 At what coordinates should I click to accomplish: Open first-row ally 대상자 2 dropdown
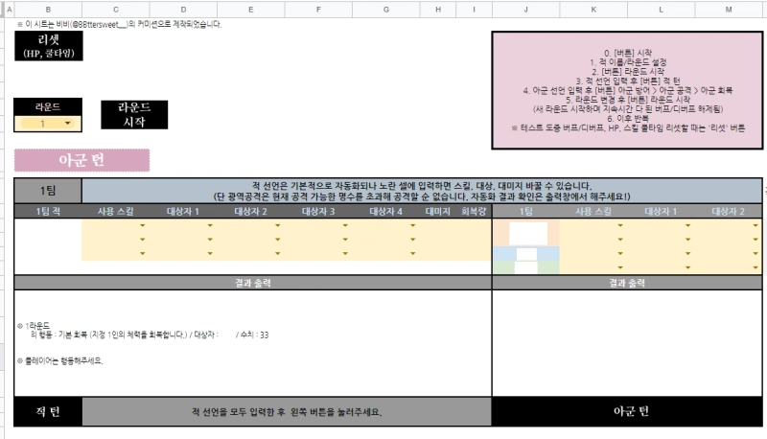pos(757,226)
